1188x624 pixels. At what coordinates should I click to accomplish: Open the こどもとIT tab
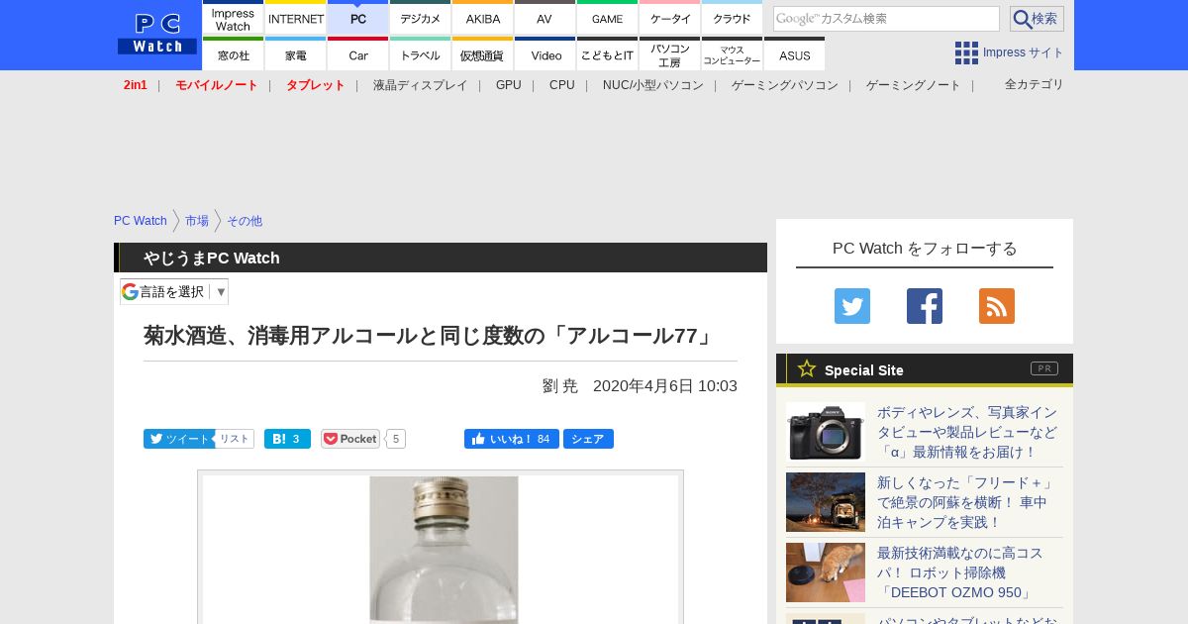(607, 54)
